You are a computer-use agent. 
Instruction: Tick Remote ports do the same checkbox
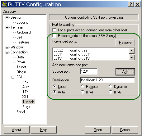tap(54, 36)
